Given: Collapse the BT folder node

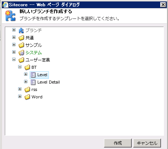Looking at the screenshot, I should coord(20,67).
